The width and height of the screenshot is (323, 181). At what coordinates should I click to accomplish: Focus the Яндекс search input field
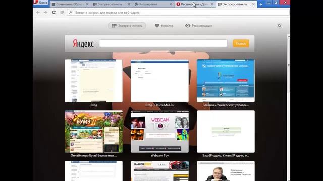pyautogui.click(x=163, y=43)
